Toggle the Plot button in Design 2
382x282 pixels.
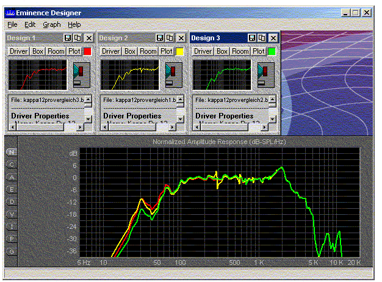point(166,51)
